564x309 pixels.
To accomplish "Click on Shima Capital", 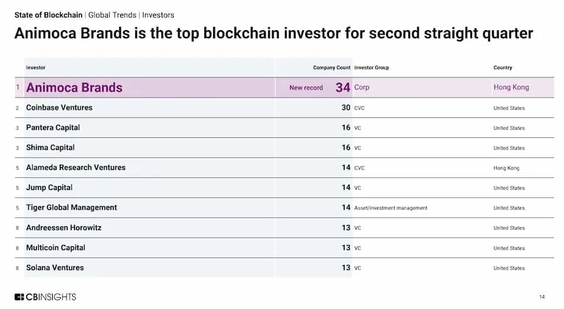I will pos(50,148).
